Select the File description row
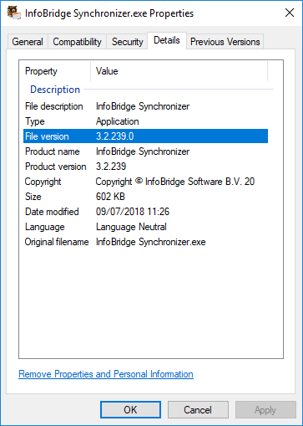The height and width of the screenshot is (426, 303). (x=145, y=106)
